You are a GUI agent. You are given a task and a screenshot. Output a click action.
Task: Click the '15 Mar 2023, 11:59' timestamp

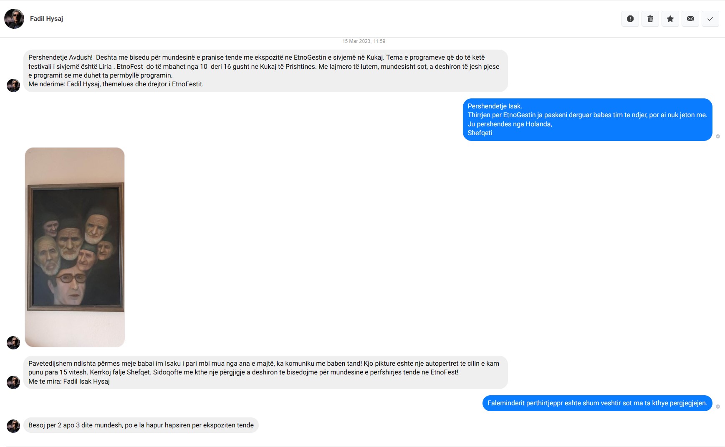point(364,41)
